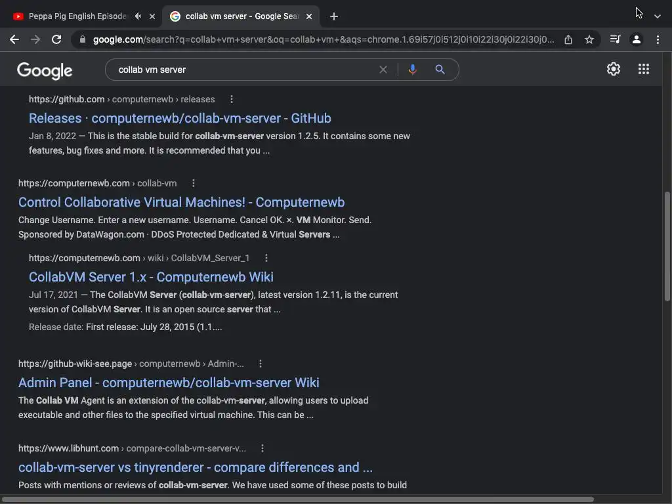This screenshot has width=672, height=504.
Task: Open Admin Panel collab-vm-server Wiki link
Action: click(x=169, y=383)
